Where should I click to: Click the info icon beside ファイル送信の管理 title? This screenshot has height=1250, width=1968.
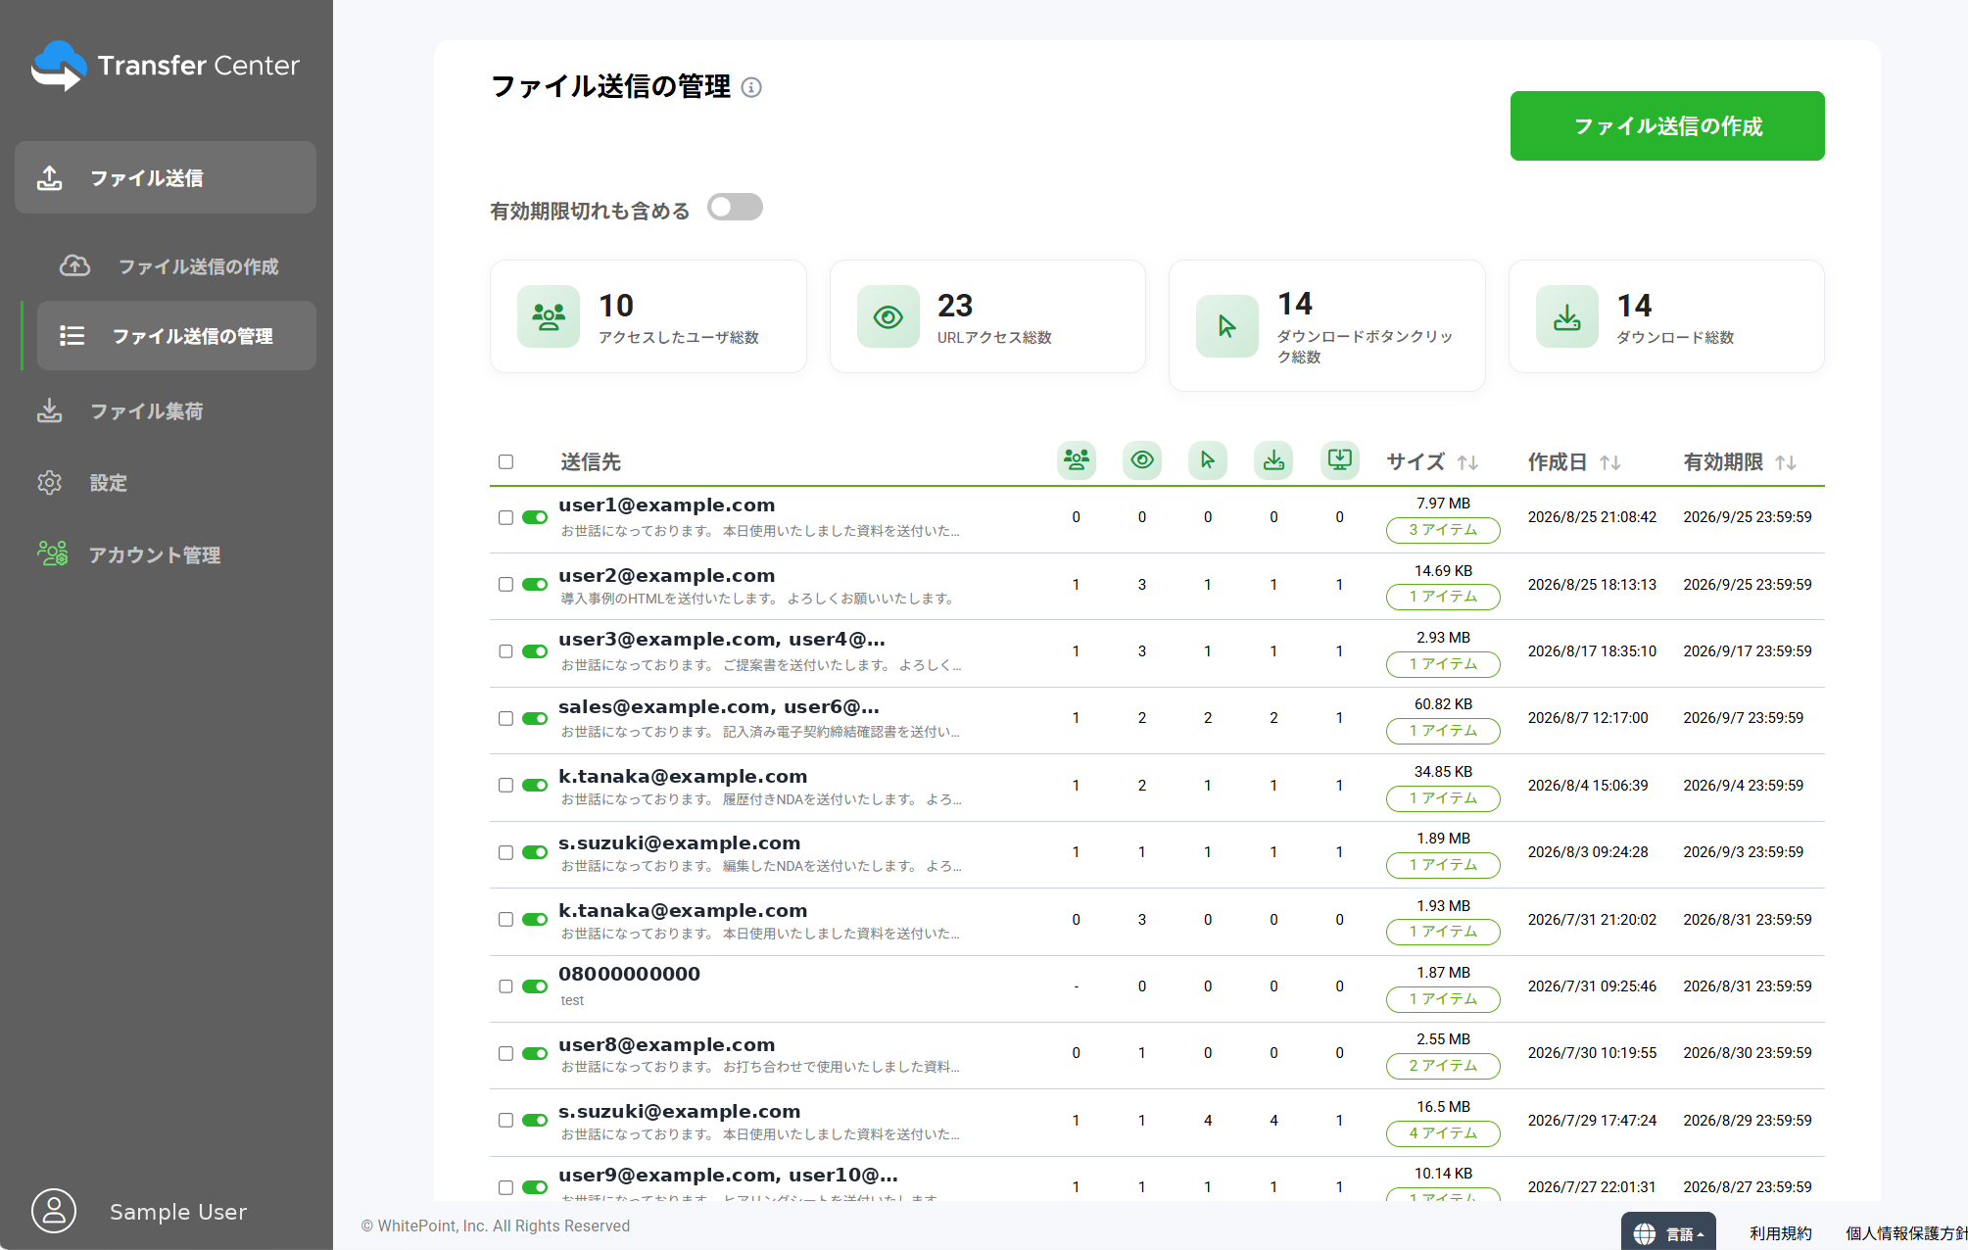tap(751, 87)
